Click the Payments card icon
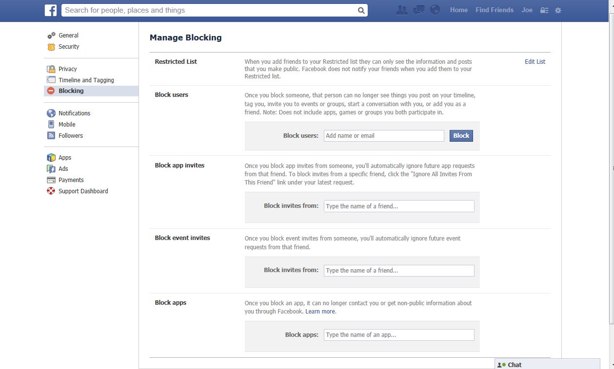This screenshot has height=369, width=614. 51,180
